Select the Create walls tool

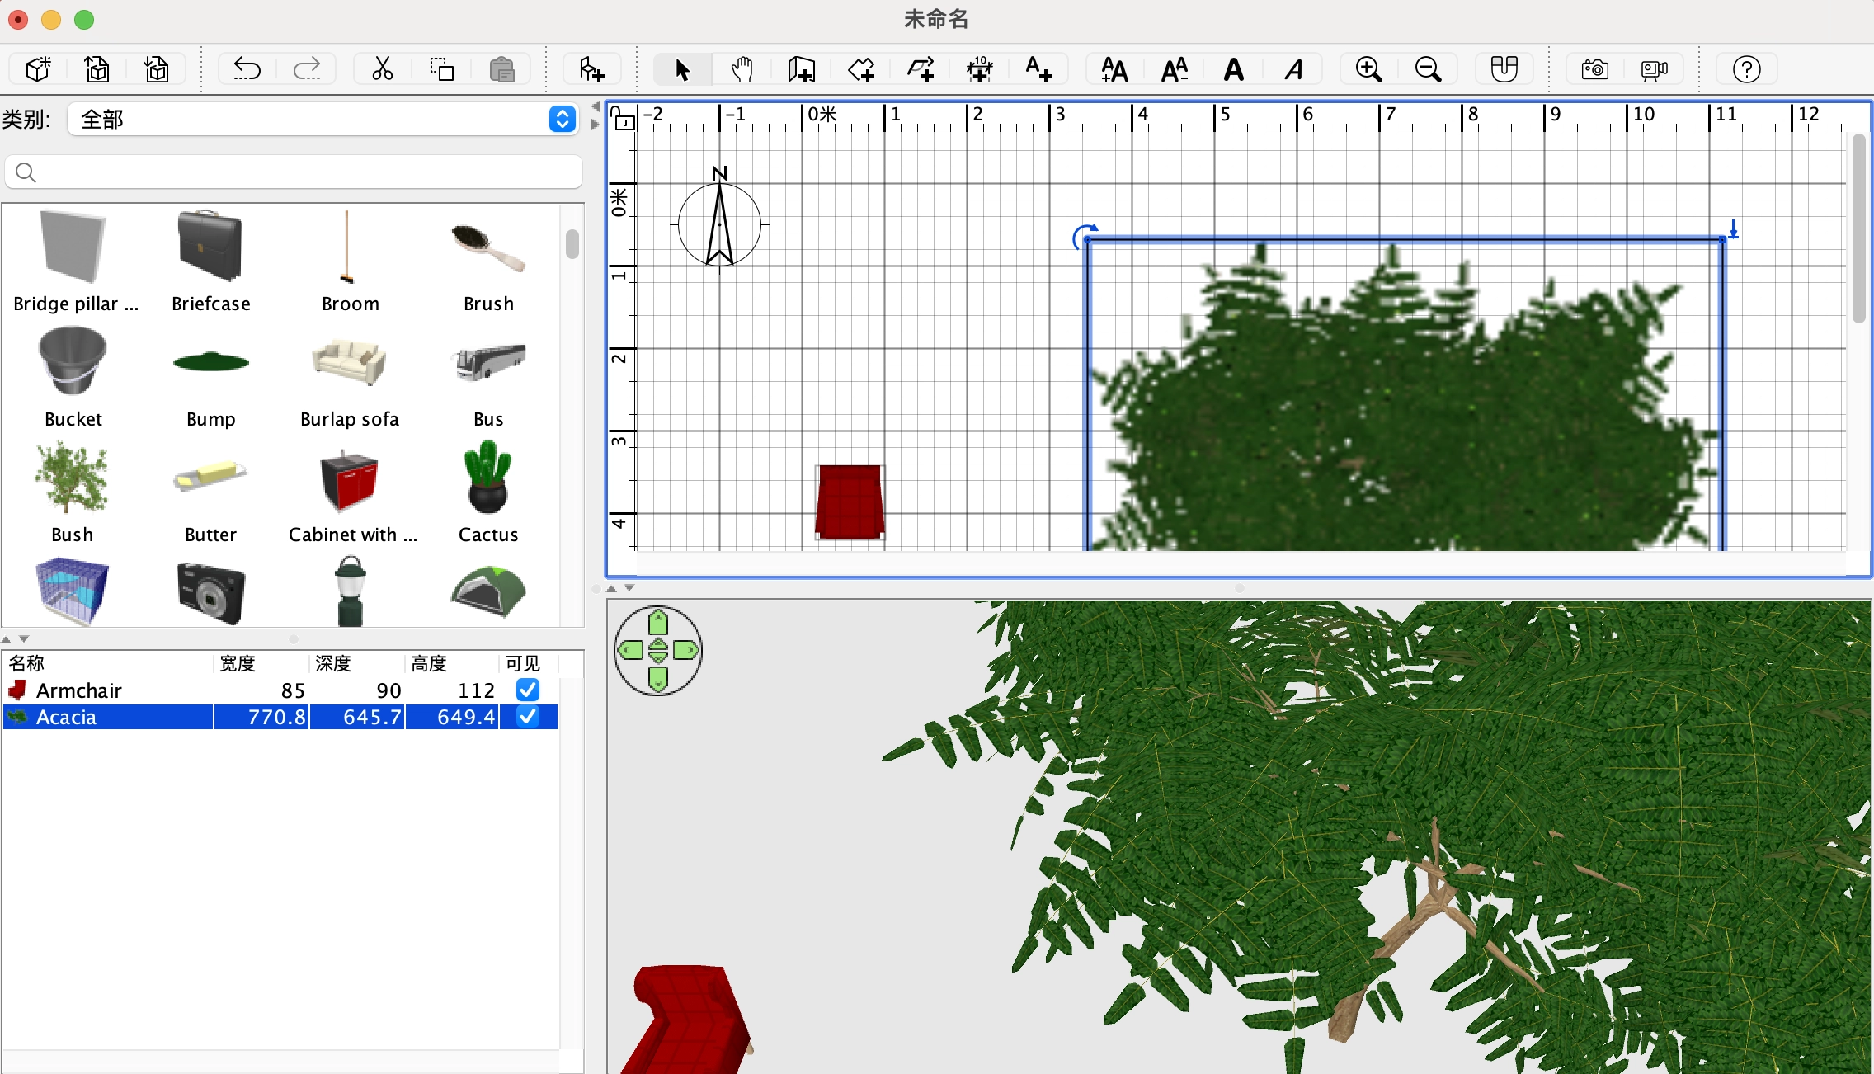(x=801, y=69)
